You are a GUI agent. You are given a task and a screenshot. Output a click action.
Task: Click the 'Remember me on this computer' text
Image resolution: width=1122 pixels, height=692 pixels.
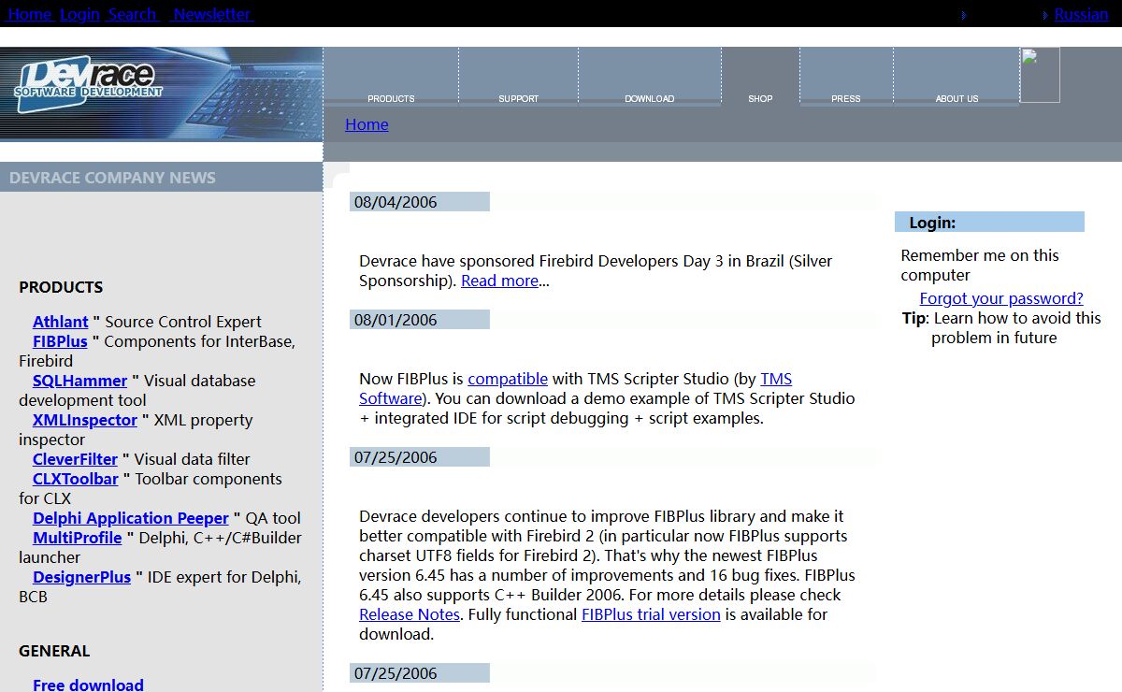click(980, 265)
